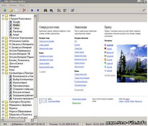The height and width of the screenshot is (126, 148).
Task: Expand the AllBest folder
Action: pos(3,16)
